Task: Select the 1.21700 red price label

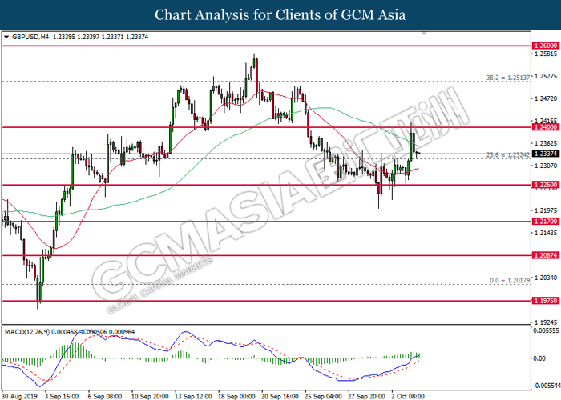Action: [546, 222]
